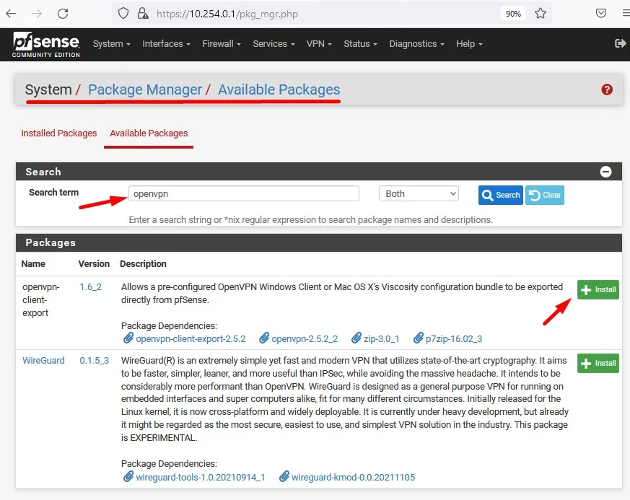Click the Package Manager breadcrumb link
Image resolution: width=630 pixels, height=500 pixels.
click(x=144, y=89)
